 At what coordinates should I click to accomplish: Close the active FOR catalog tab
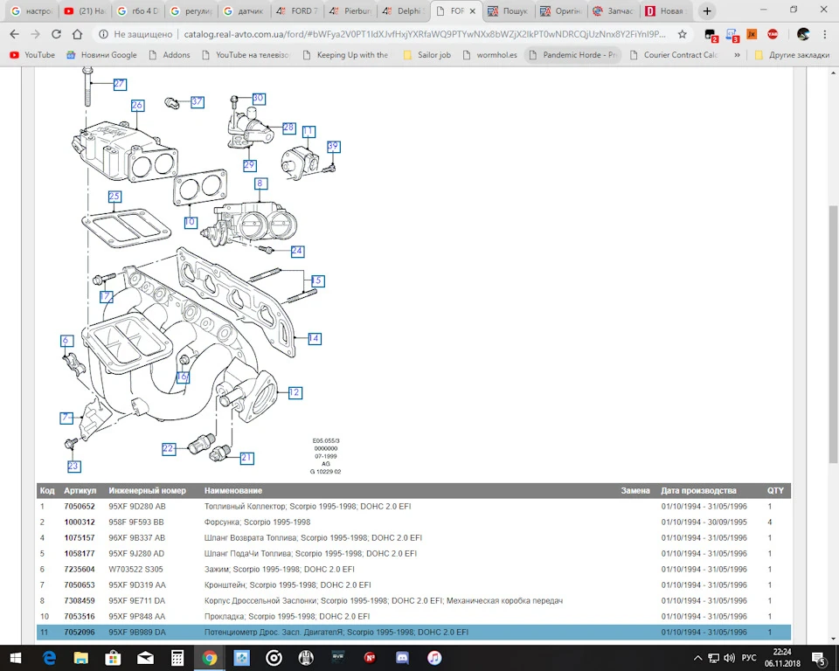pos(473,11)
